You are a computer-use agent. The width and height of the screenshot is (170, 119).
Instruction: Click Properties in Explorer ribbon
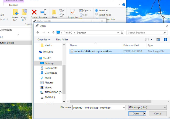point(73,14)
